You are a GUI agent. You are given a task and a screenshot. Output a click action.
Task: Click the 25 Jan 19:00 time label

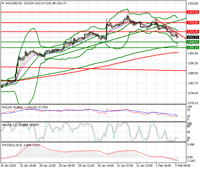click(x=28, y=166)
